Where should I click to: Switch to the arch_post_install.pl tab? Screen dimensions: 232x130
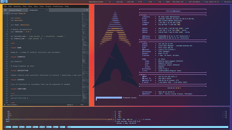point(15,10)
